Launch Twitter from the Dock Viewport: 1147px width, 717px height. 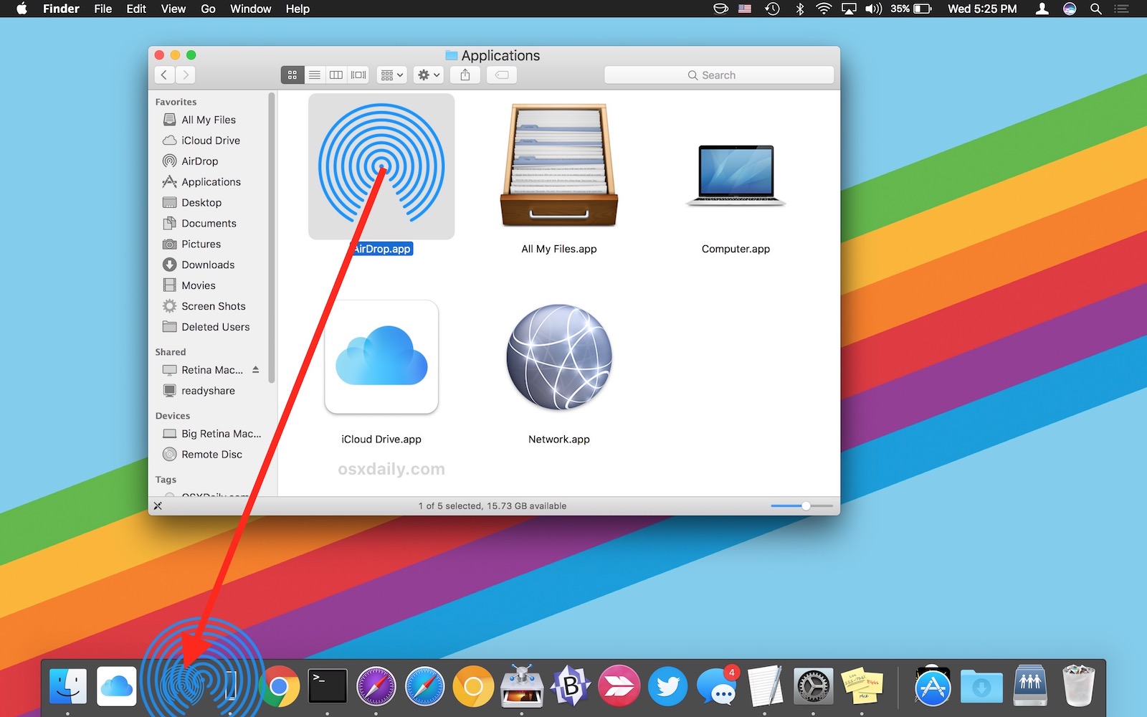tap(667, 686)
